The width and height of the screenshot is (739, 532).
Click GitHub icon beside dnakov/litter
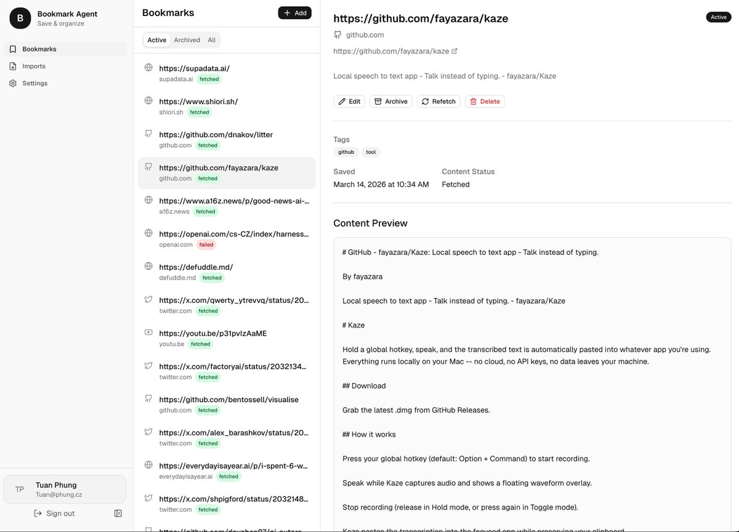[148, 133]
